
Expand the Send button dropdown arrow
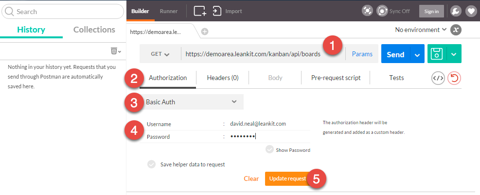pos(417,54)
